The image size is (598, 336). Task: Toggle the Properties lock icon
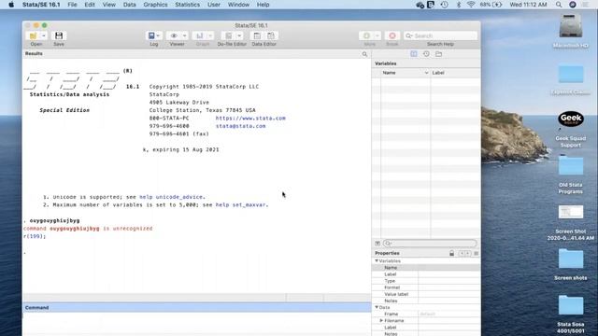click(451, 253)
